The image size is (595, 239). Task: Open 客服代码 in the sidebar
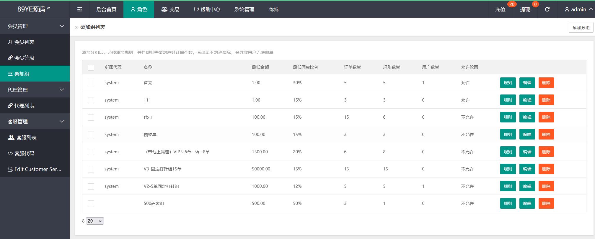35,153
